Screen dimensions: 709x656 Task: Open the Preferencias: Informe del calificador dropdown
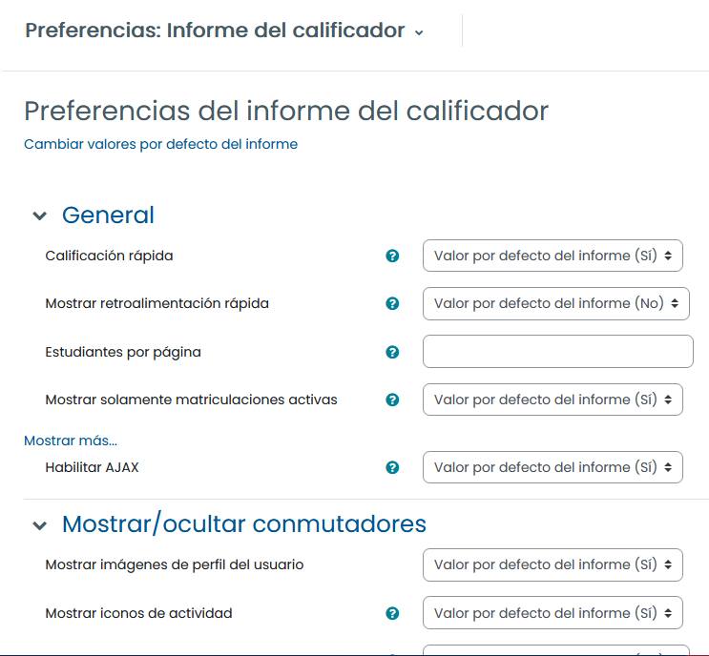(x=225, y=31)
